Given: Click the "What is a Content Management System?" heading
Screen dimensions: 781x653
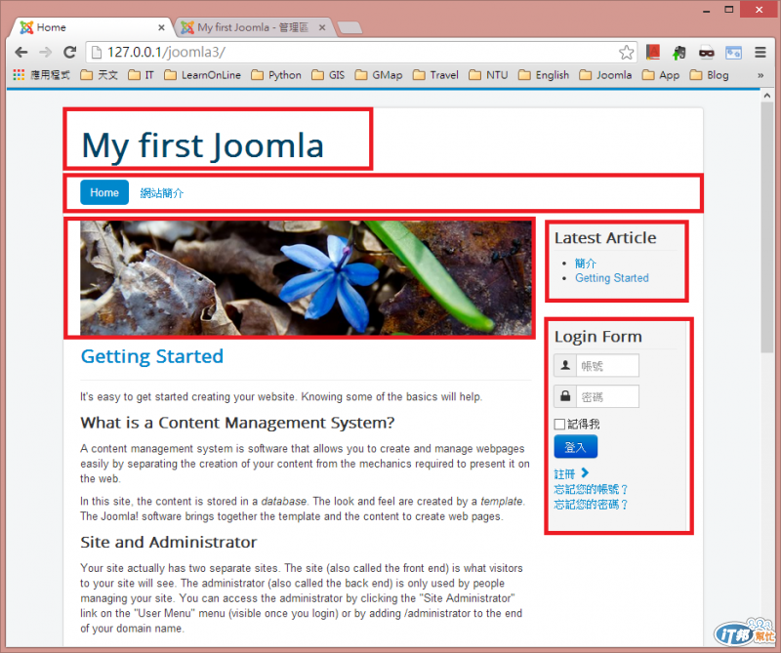Looking at the screenshot, I should point(237,423).
